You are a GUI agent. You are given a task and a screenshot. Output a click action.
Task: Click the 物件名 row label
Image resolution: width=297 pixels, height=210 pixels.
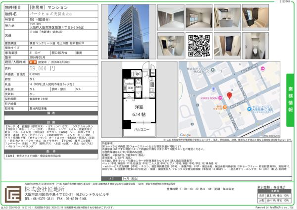coord(11,14)
